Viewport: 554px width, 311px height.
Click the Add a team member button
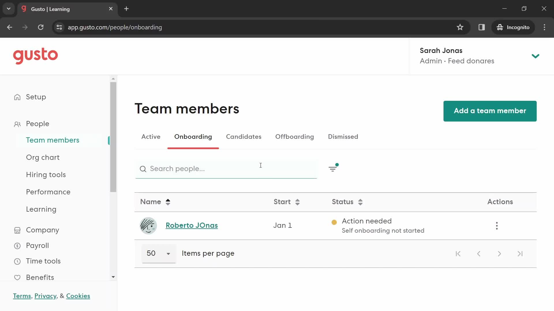[490, 111]
